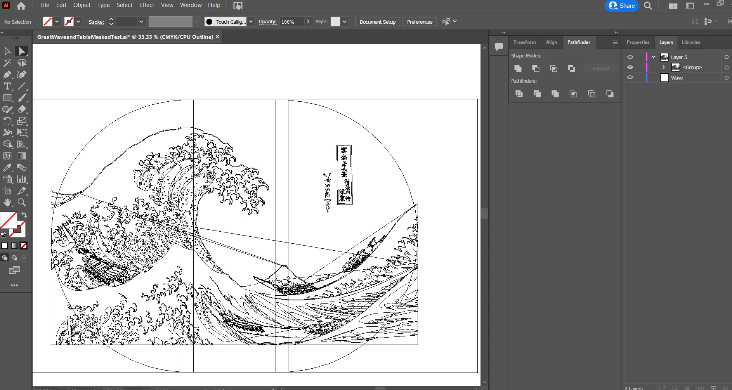Click the Divide pathfinder icon
The width and height of the screenshot is (732, 390).
click(519, 94)
